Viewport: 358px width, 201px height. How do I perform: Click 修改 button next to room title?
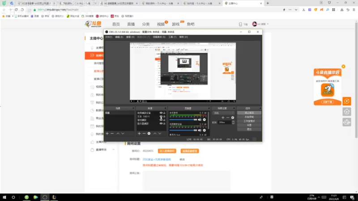[182, 159]
